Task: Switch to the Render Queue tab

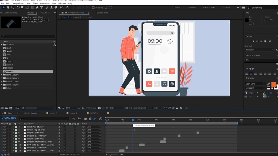Action: coord(31,113)
